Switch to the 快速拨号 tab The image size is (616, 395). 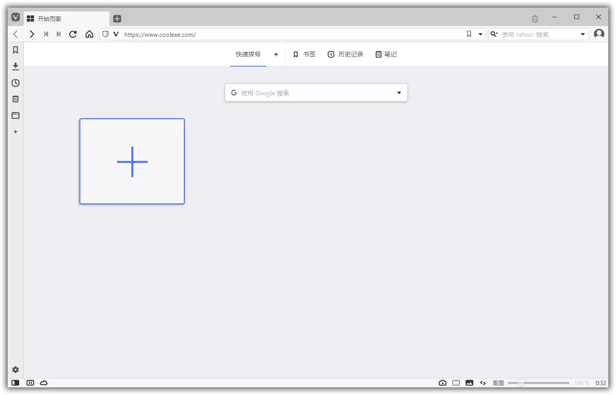coord(248,54)
